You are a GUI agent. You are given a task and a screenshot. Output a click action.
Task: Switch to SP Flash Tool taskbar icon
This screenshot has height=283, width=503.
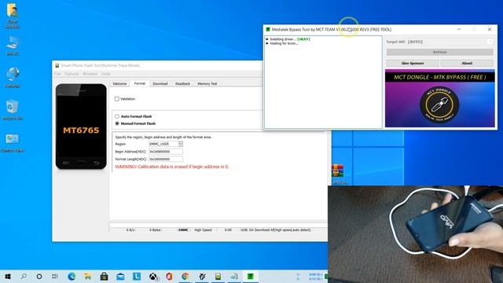coord(218,276)
